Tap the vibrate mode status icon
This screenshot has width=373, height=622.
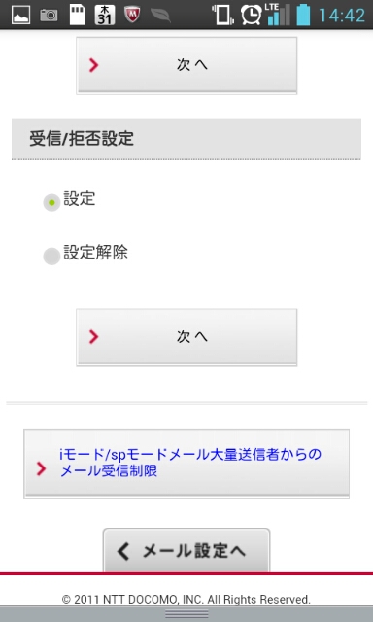223,15
